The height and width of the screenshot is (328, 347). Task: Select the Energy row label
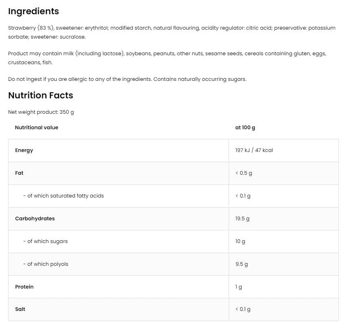coord(24,150)
